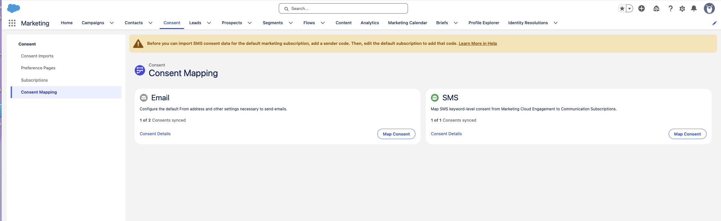Click the '1 of 1 Consents synced' text
This screenshot has height=221, width=721.
point(454,120)
